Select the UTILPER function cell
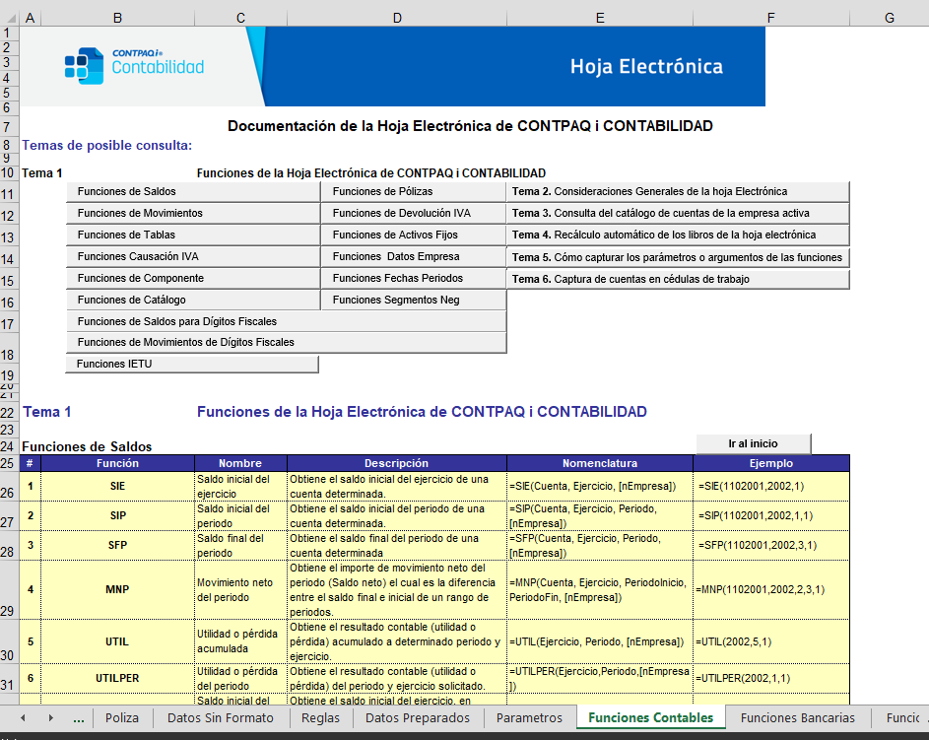Viewport: 929px width, 740px height. 117,678
